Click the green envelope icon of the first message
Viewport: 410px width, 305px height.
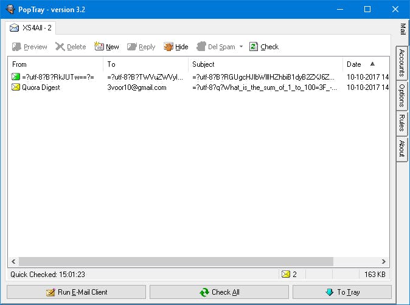(16, 77)
